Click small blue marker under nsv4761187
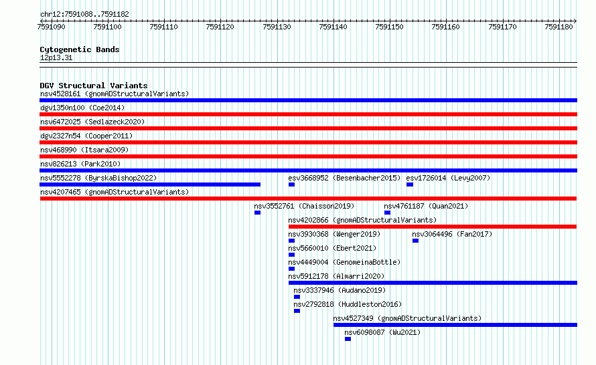The height and width of the screenshot is (365, 596). click(387, 213)
